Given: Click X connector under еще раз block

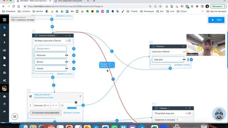Looking at the screenshot, I should point(170,68).
